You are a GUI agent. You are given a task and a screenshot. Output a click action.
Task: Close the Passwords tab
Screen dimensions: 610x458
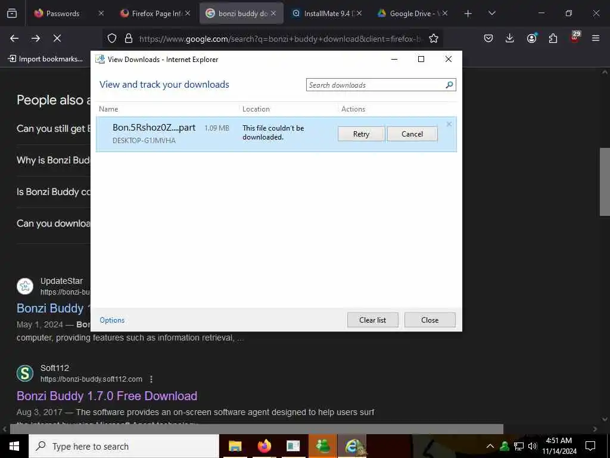point(101,13)
